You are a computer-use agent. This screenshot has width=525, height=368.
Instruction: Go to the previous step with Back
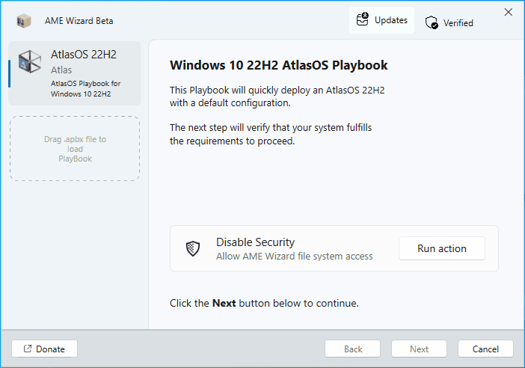[x=352, y=349]
